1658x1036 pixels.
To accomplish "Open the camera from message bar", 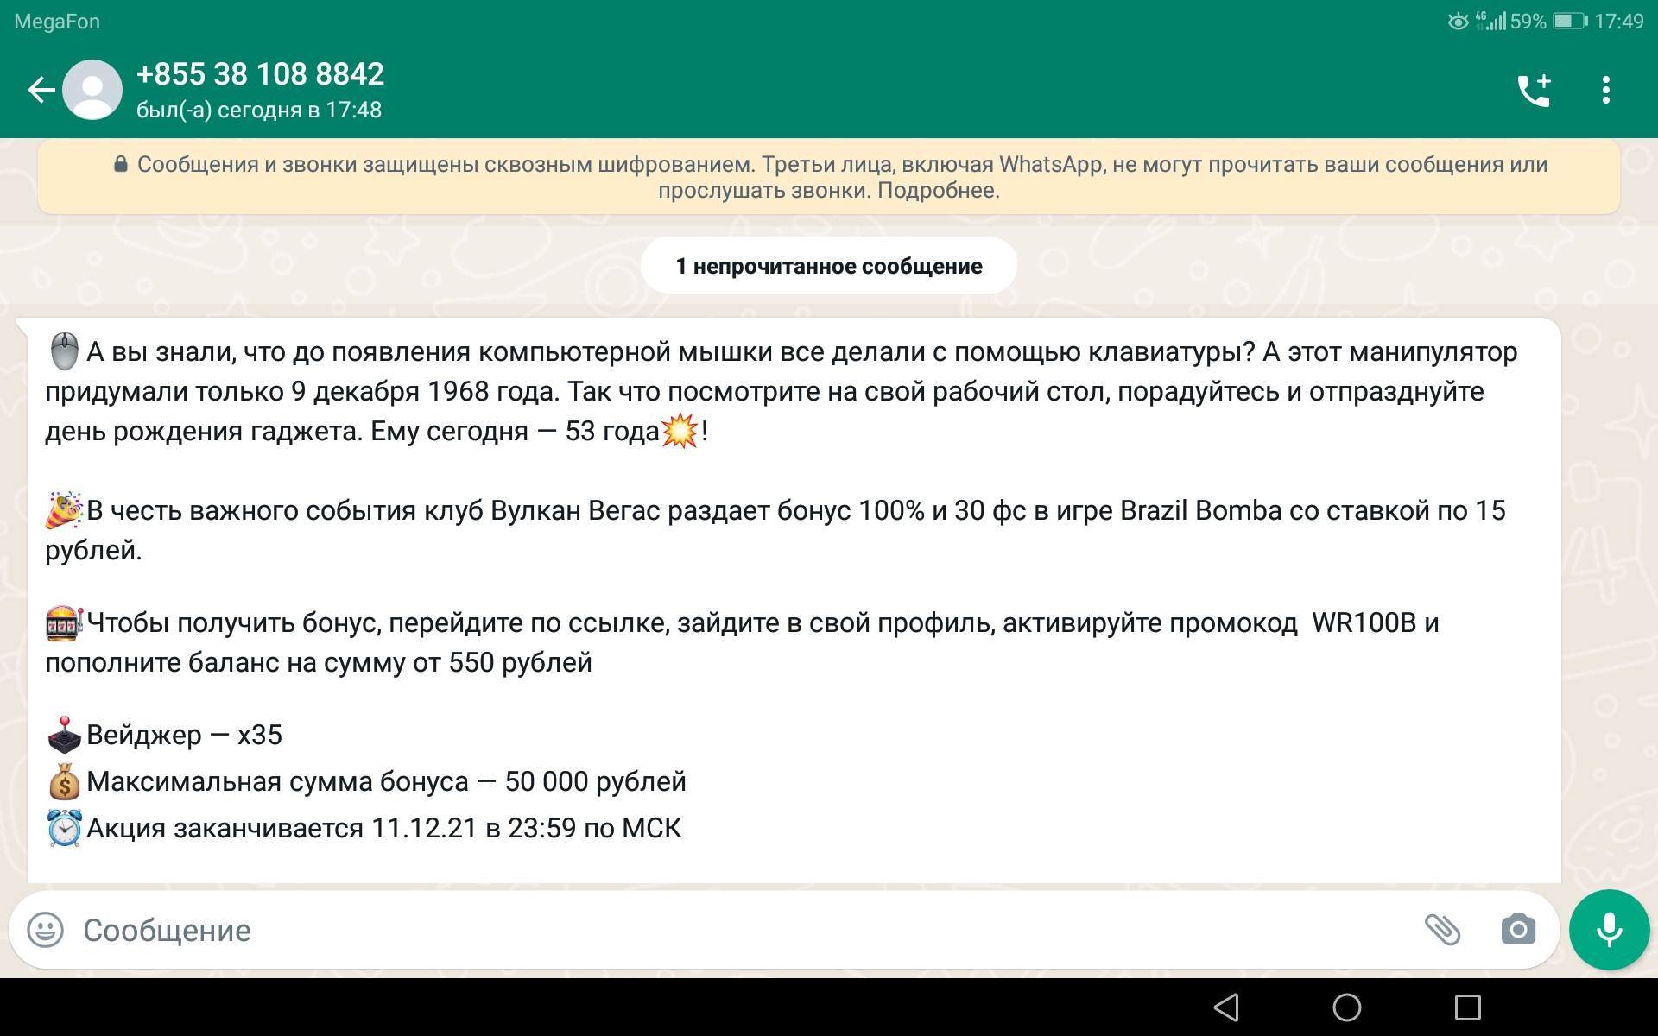I will pyautogui.click(x=1517, y=930).
